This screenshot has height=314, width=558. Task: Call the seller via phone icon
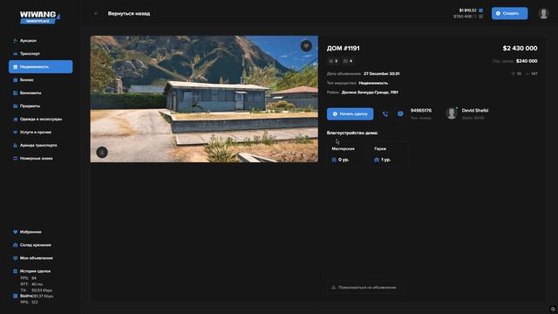(385, 114)
